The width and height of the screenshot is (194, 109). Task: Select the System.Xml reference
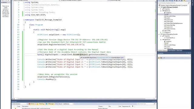(169, 27)
